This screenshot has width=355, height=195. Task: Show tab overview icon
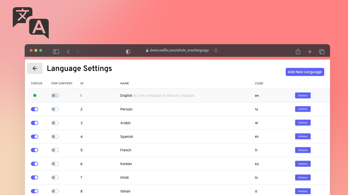click(x=322, y=52)
